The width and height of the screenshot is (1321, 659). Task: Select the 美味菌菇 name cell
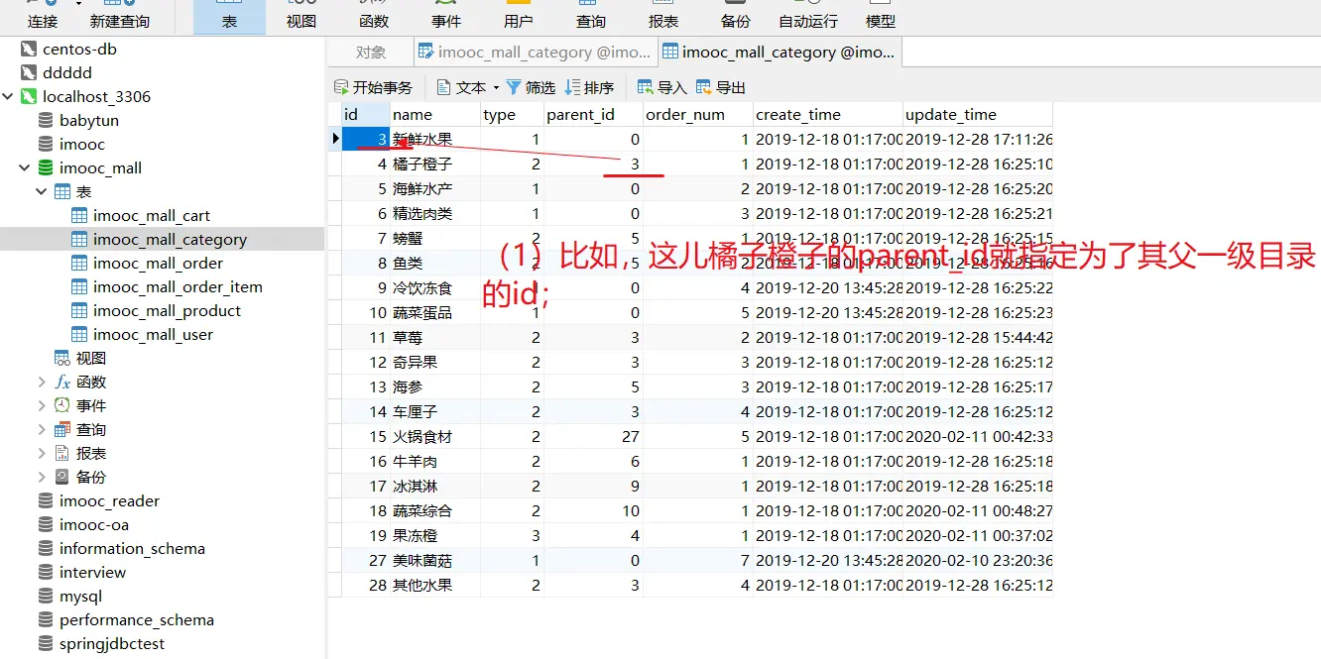(x=434, y=560)
